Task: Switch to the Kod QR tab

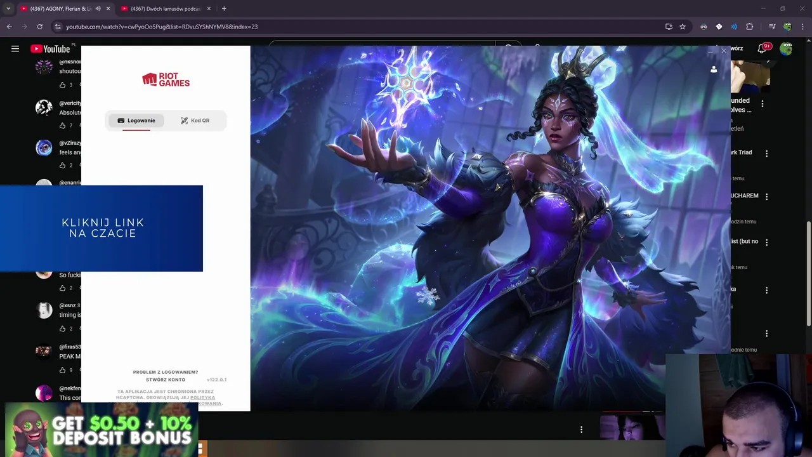Action: coord(195,121)
